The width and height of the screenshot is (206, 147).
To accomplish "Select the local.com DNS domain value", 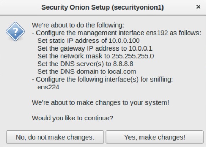I will tap(122, 71).
